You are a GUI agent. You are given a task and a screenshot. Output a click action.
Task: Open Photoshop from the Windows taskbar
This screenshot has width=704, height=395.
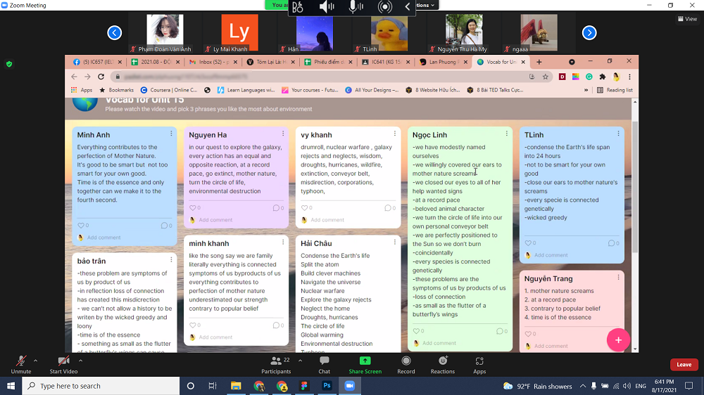tap(327, 386)
